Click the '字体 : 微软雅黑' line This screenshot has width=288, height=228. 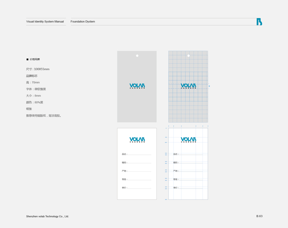tap(36, 89)
